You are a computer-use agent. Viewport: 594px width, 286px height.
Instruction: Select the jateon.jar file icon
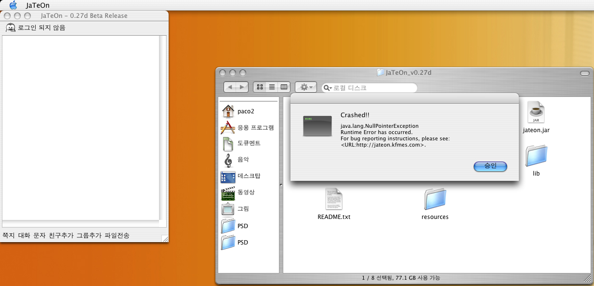click(x=536, y=112)
